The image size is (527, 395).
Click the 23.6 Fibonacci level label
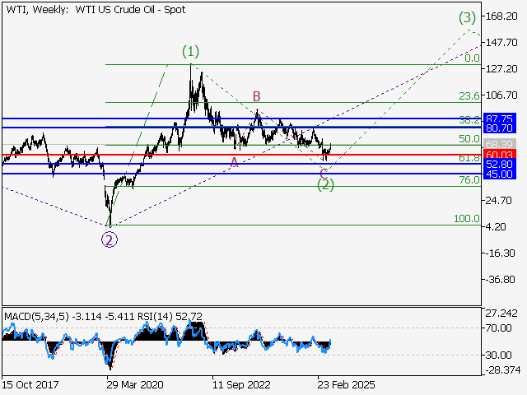click(x=469, y=96)
